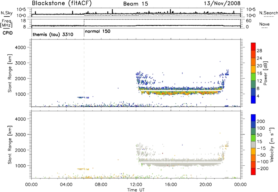Click the "18" tick on the frequency axis
The image size is (278, 192).
[x=23, y=21]
